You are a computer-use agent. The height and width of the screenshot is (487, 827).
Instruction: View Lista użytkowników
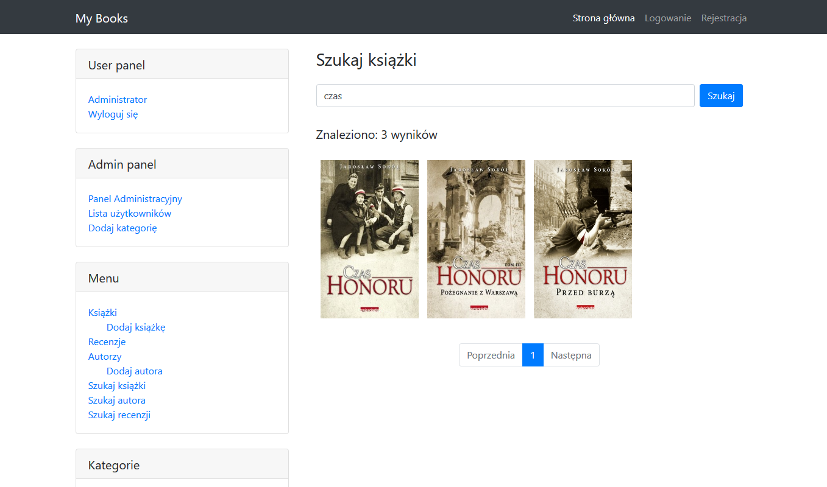[x=129, y=214]
